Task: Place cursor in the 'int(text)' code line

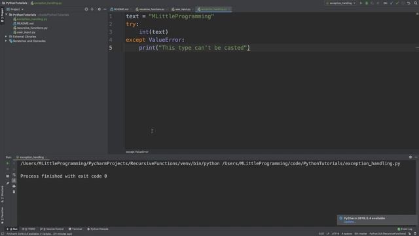Action: click(x=153, y=32)
